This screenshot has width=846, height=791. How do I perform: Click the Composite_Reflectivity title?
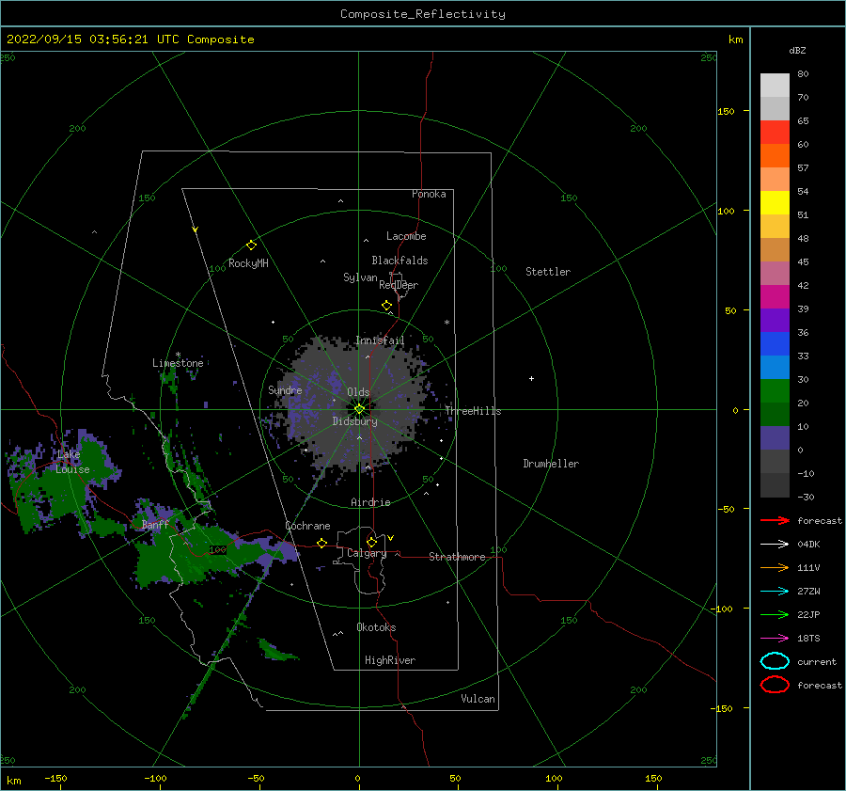click(423, 14)
